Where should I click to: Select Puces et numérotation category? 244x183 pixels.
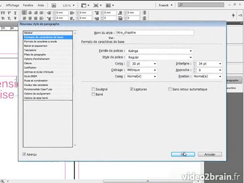point(48,81)
